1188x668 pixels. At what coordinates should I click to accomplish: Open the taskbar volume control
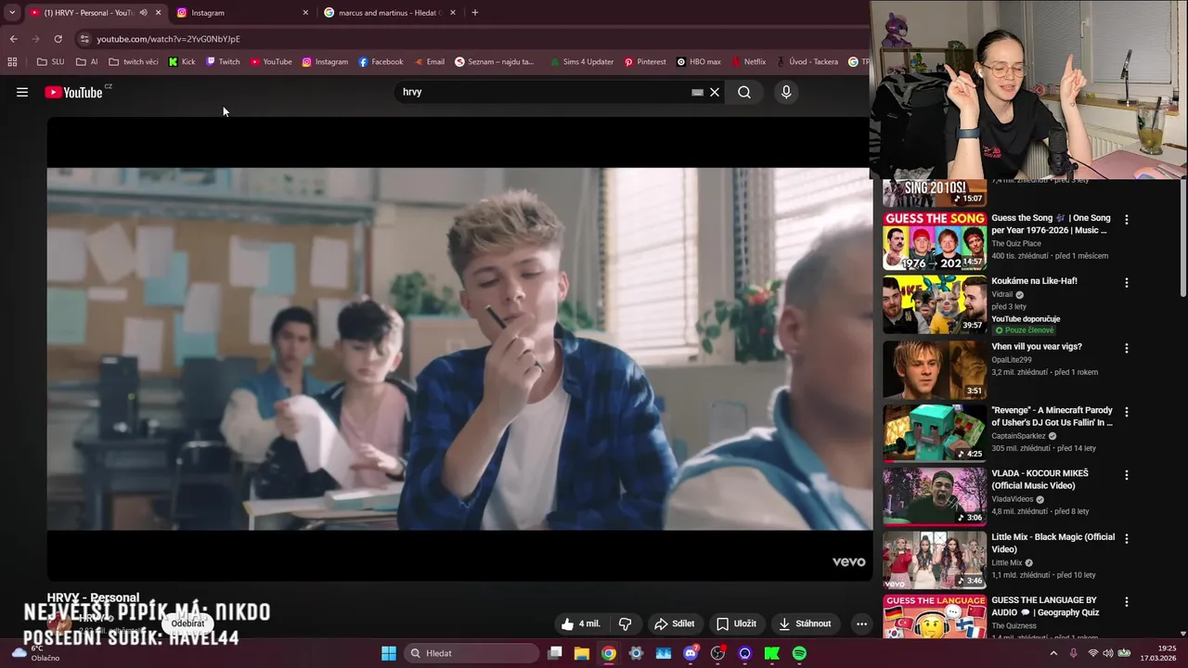(x=1108, y=653)
